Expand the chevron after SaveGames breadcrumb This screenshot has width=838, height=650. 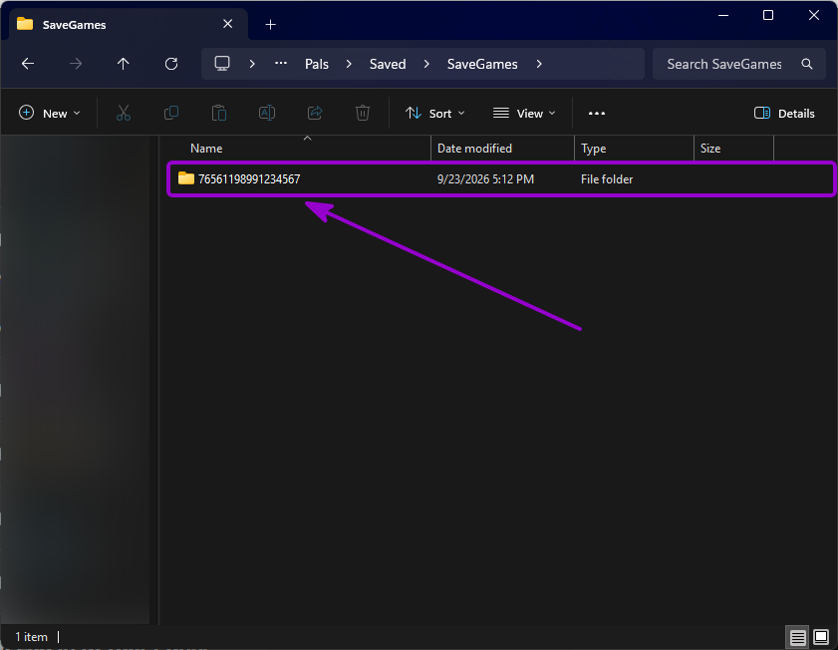click(x=539, y=64)
